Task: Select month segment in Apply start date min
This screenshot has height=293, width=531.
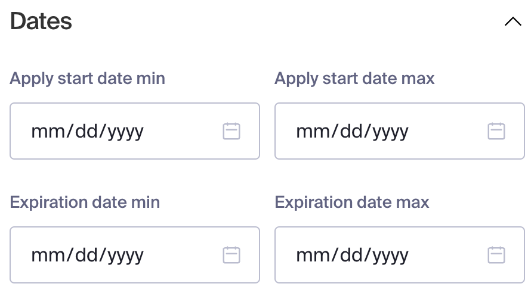Action: 48,132
